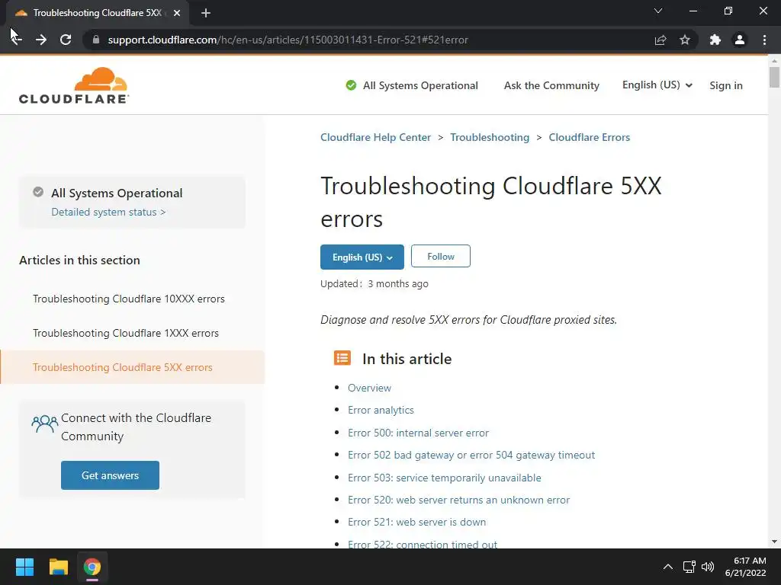The image size is (781, 585).
Task: Open the clock and date in the taskbar
Action: (745, 567)
